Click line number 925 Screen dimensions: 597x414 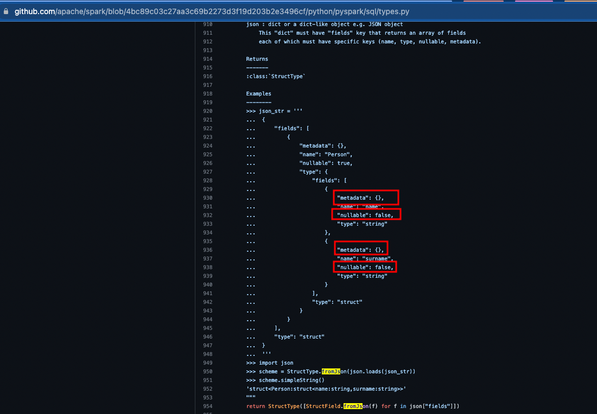click(207, 155)
